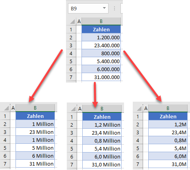
Task: Select the Zahlen header cell above 1,2M
Action: [x=168, y=116]
